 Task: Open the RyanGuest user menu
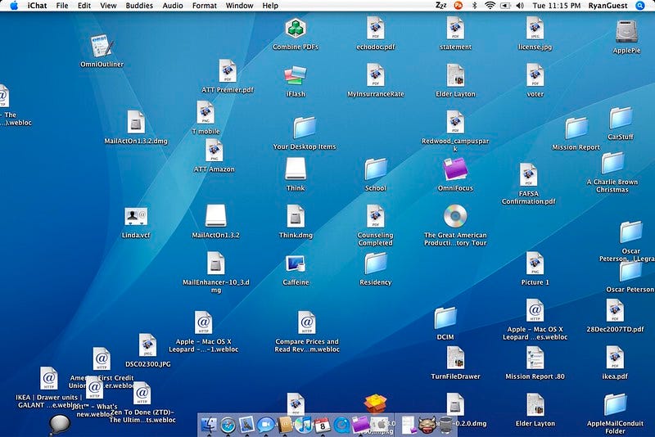608,6
